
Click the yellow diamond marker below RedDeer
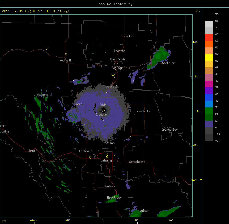tap(113, 75)
